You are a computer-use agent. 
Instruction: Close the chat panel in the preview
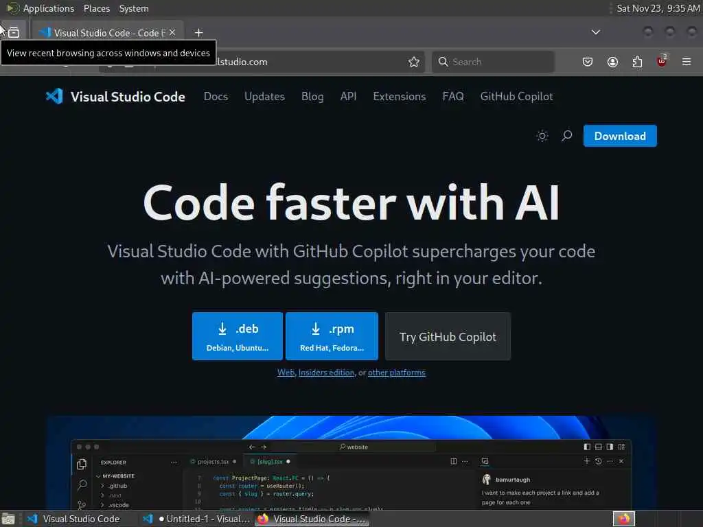coord(621,461)
